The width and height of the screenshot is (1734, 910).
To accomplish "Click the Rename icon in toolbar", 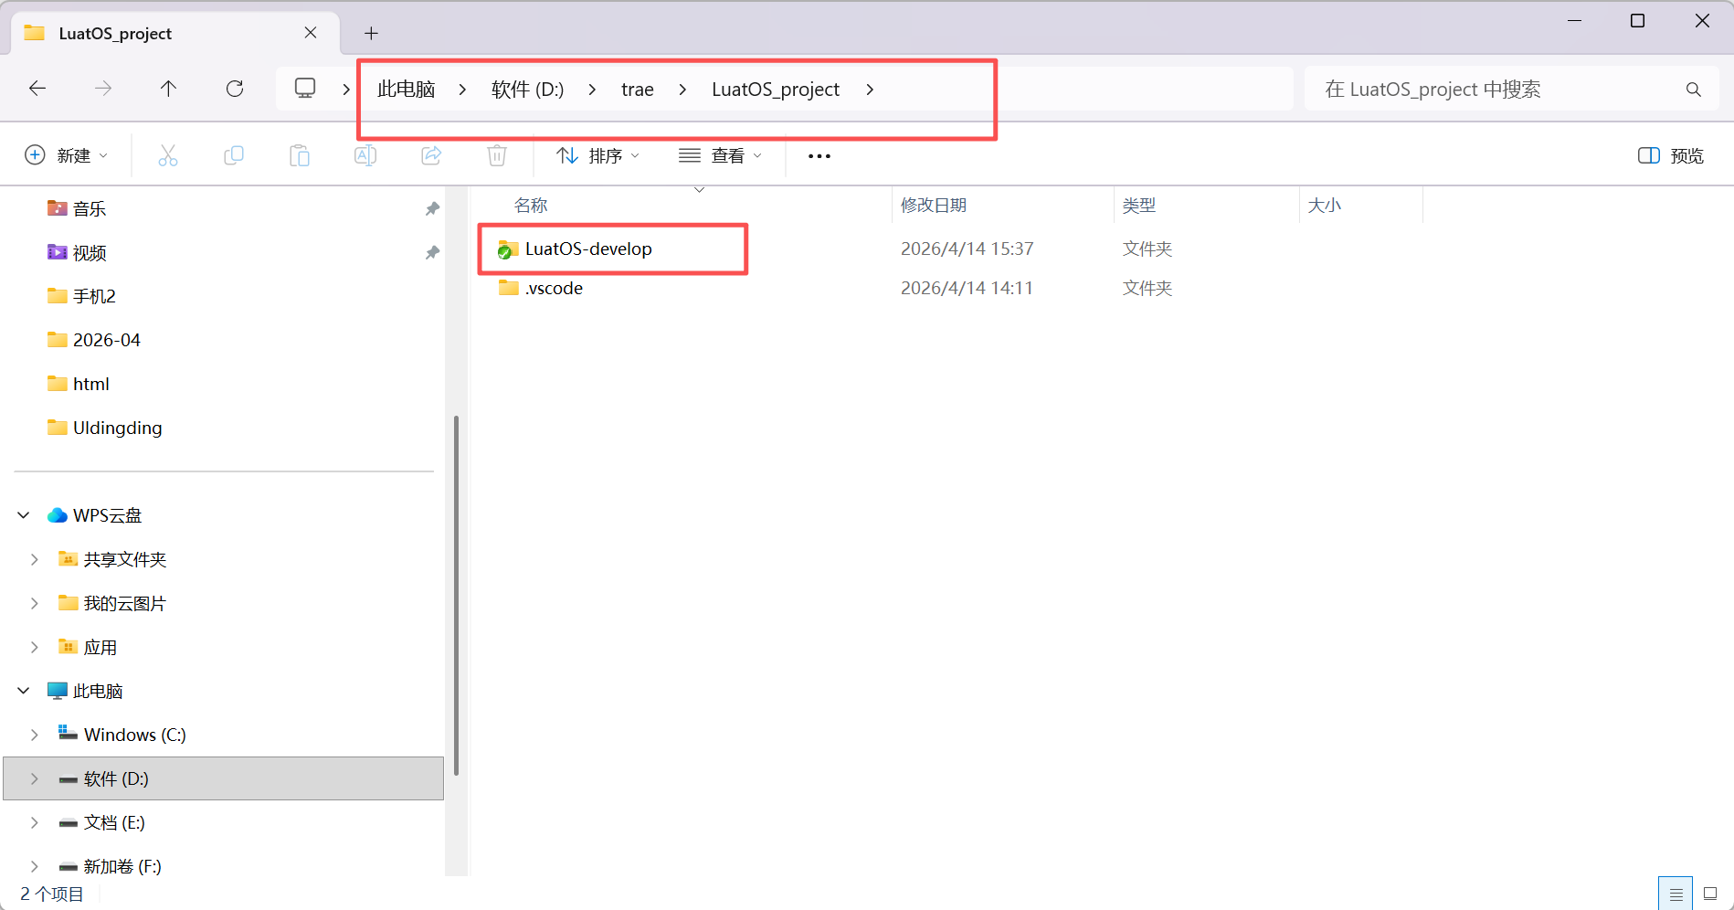I will coord(365,155).
